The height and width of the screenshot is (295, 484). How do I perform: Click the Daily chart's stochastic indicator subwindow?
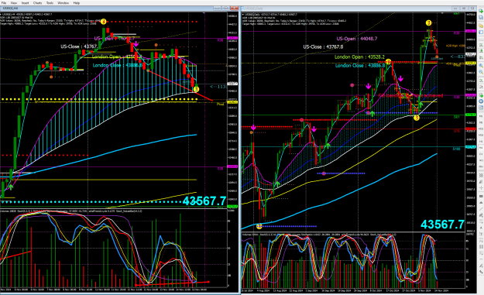(x=353, y=261)
